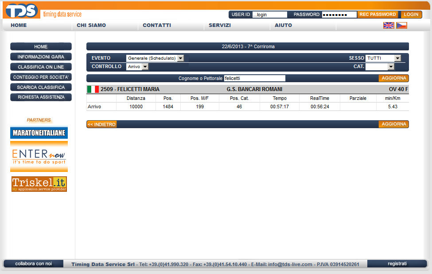Open the ENTERnow partner logo
Viewport: 432px width, 274px height.
(39, 156)
